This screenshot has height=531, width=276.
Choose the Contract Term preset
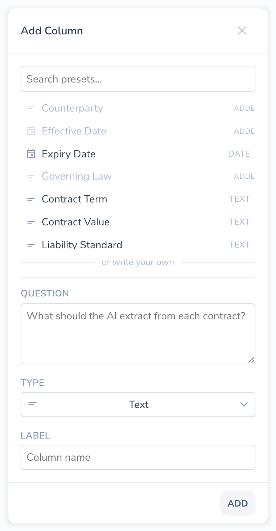[74, 199]
